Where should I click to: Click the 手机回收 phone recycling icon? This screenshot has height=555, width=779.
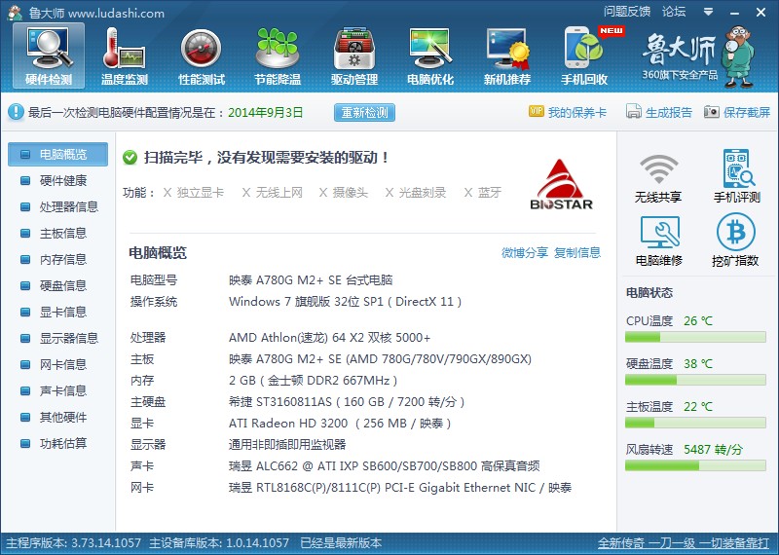click(x=584, y=55)
